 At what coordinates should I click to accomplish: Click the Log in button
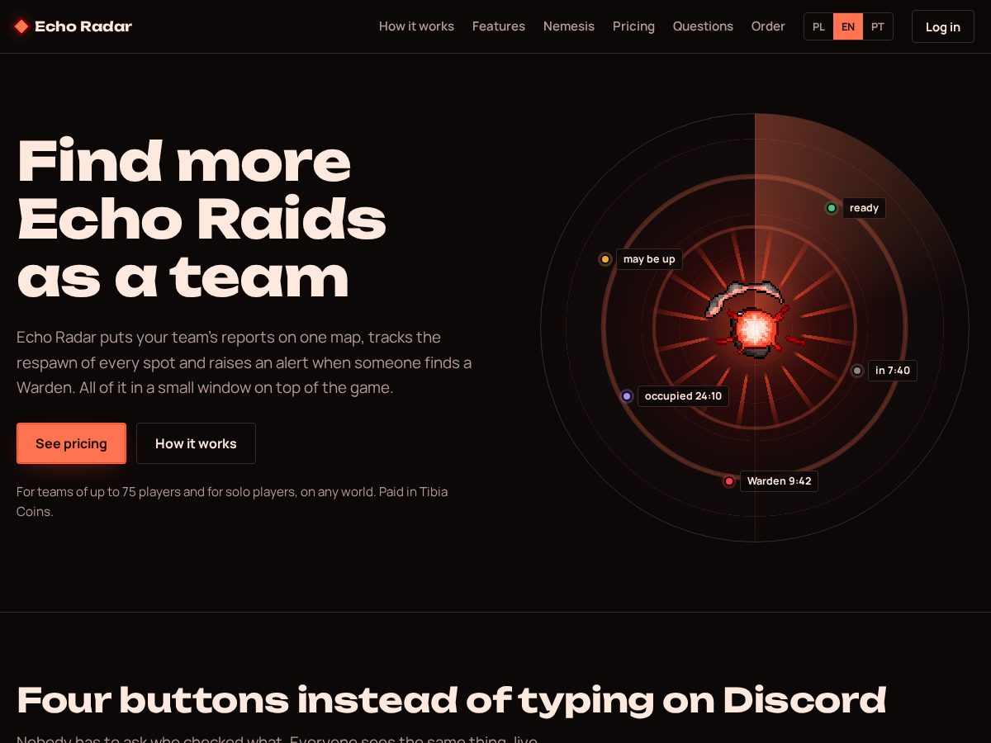pos(943,26)
